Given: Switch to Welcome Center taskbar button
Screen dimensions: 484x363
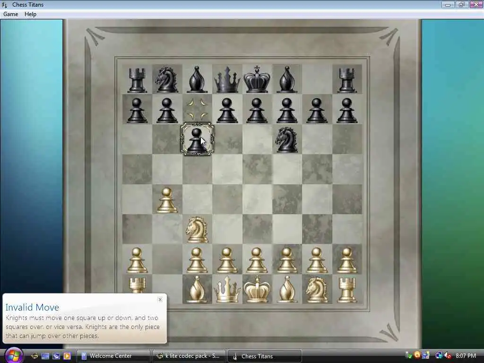Looking at the screenshot, I should point(113,356).
